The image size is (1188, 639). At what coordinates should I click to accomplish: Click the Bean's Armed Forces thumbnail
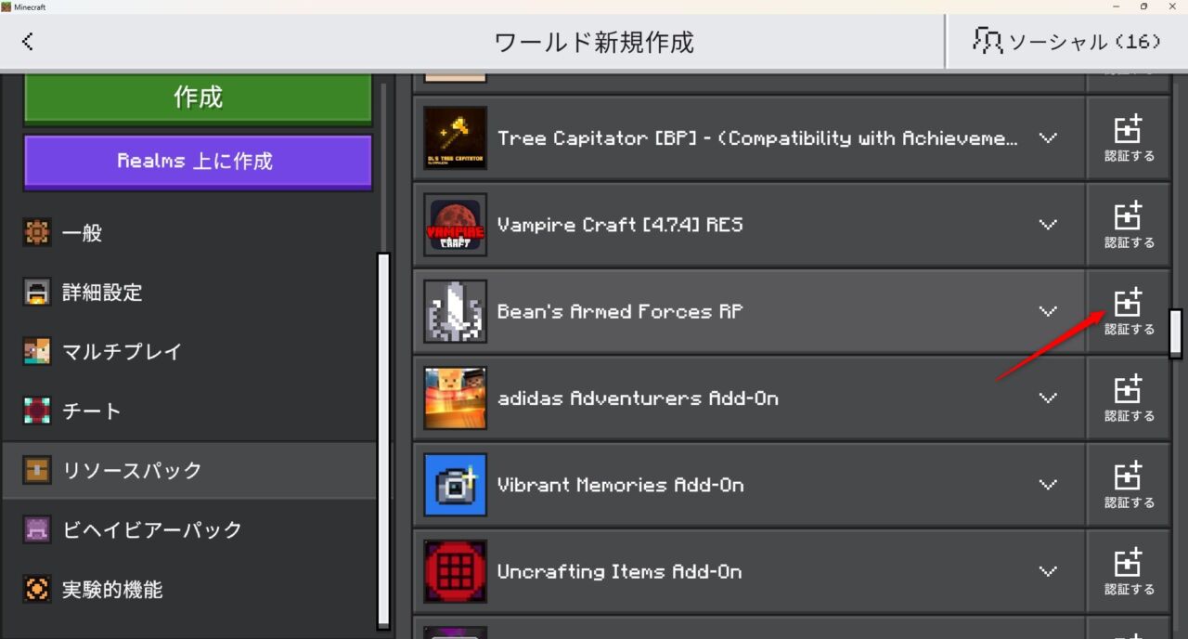[x=455, y=311]
